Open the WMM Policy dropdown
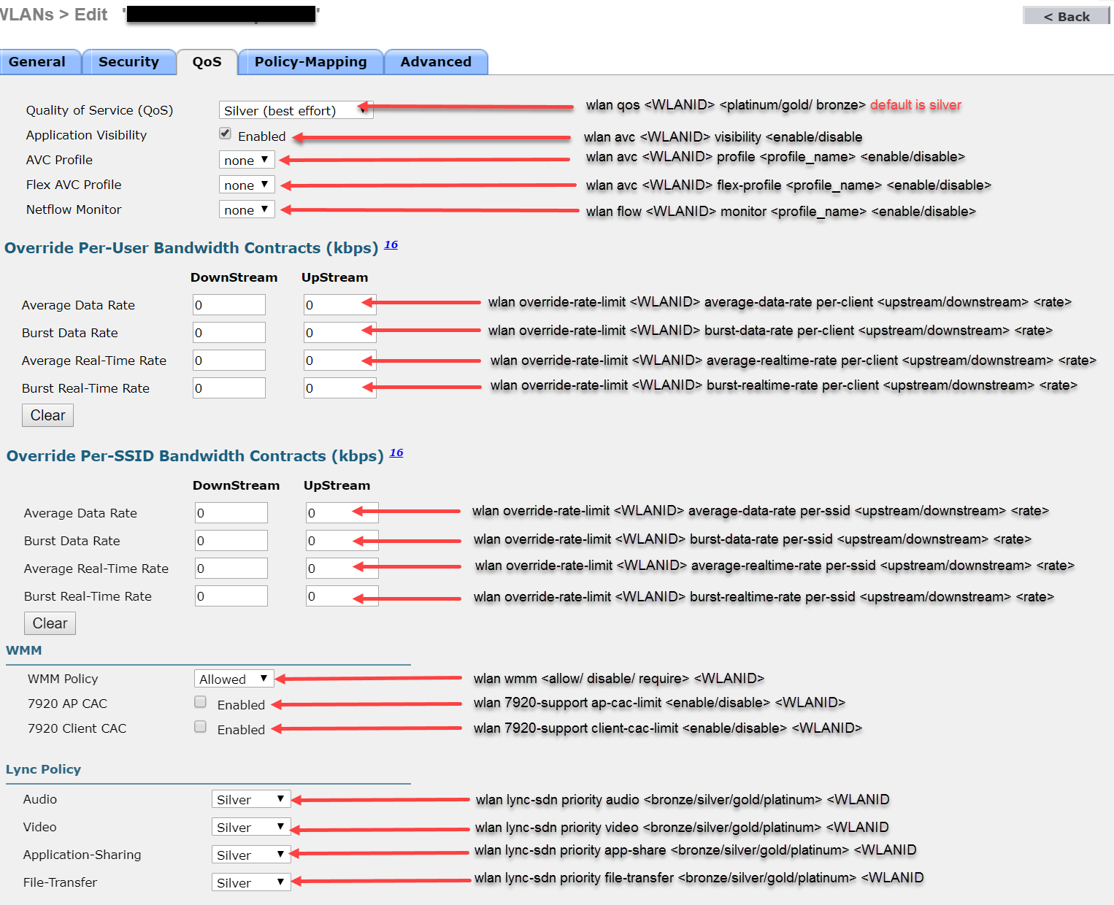The image size is (1114, 905). tap(234, 679)
